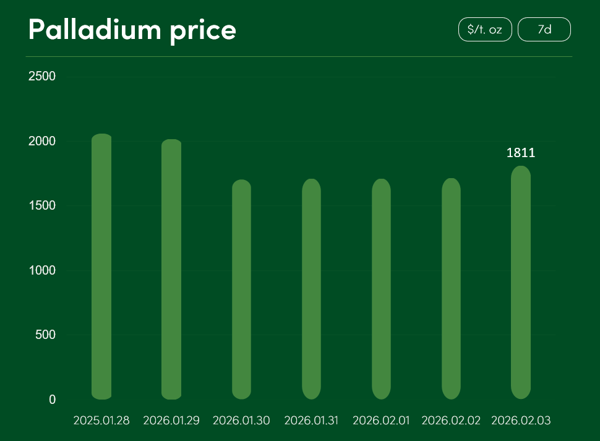This screenshot has height=441, width=600.
Task: Click the 2026.01.29 axis label
Action: click(171, 421)
